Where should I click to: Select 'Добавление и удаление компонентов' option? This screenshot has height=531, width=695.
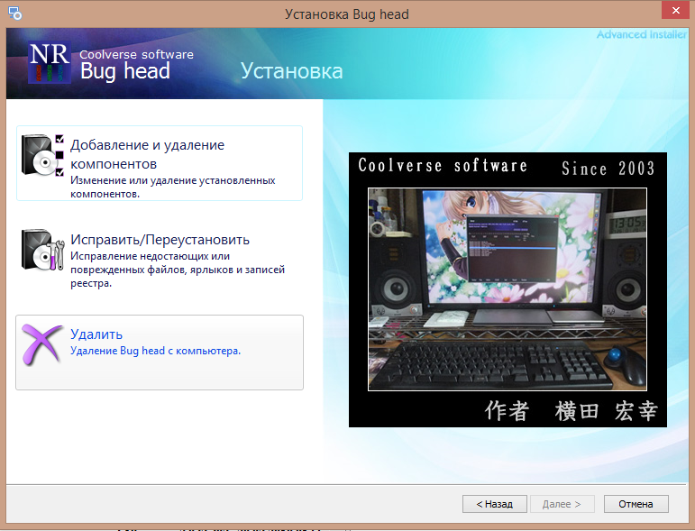(x=160, y=163)
